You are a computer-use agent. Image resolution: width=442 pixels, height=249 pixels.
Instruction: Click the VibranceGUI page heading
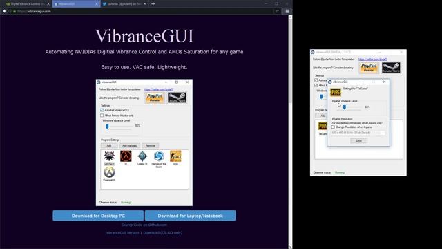(x=144, y=36)
